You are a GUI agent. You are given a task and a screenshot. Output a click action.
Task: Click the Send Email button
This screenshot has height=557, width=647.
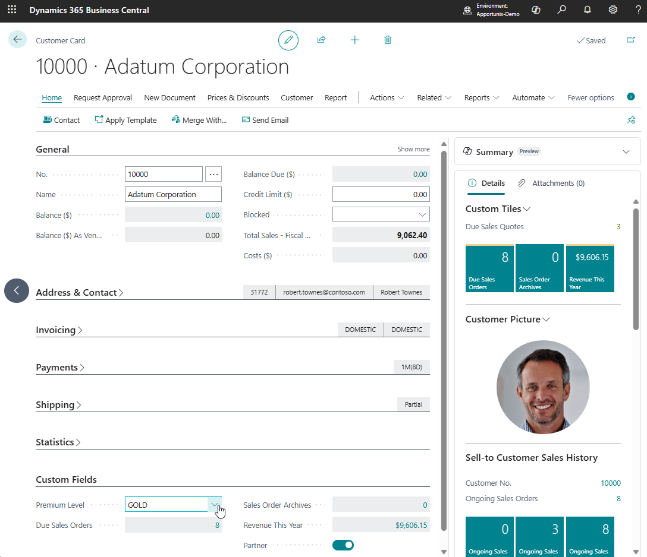(x=265, y=120)
